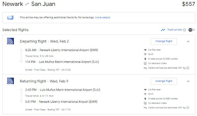
Task: Click the 1:14 PM San Juan arrival line
Action: point(62,62)
